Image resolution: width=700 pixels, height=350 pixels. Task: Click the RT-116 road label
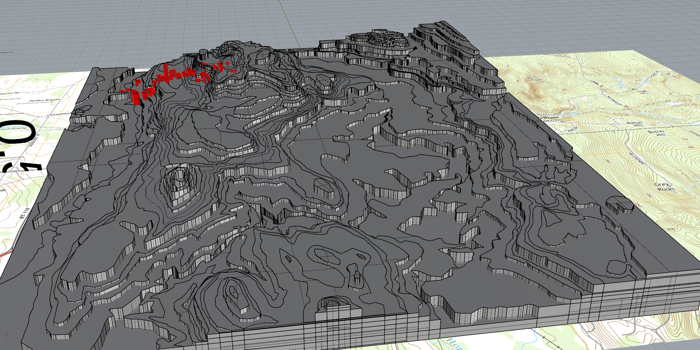pyautogui.click(x=25, y=213)
